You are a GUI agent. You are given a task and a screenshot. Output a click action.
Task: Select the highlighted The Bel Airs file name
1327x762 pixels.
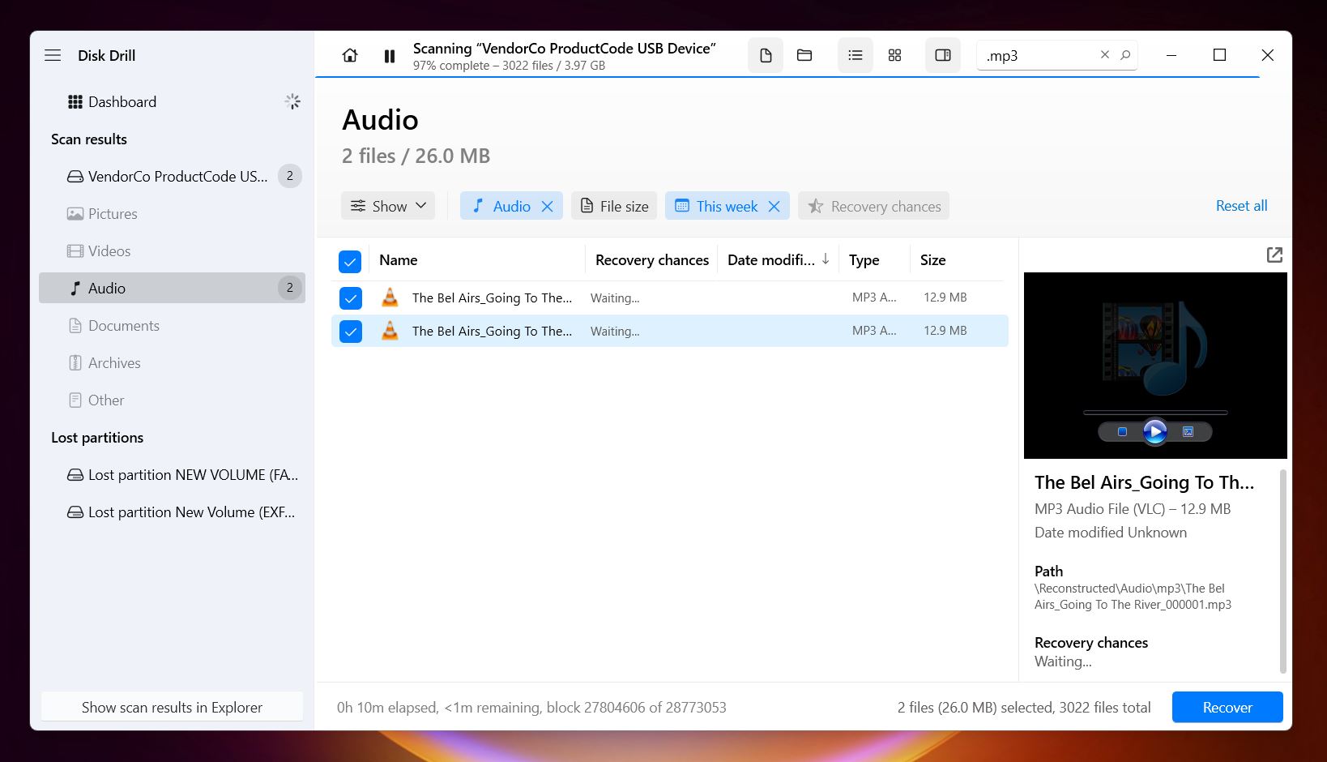pyautogui.click(x=492, y=331)
